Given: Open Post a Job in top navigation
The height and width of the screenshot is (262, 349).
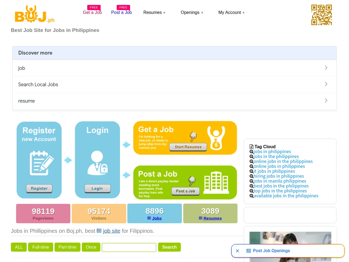Looking at the screenshot, I should tap(121, 12).
